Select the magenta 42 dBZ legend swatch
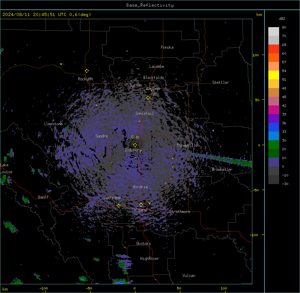Image resolution: width=300 pixels, height=293 pixels. (x=274, y=110)
